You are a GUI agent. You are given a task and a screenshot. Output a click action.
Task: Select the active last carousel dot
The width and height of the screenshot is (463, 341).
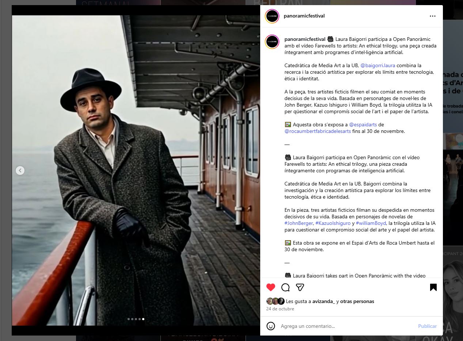[143, 319]
